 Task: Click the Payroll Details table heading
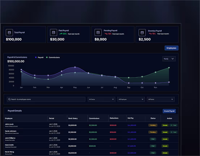click(x=15, y=111)
